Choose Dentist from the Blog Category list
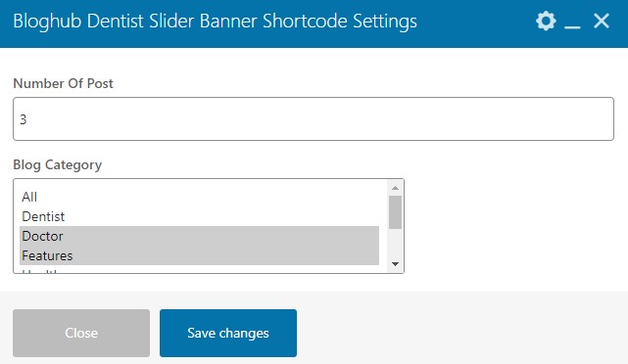The image size is (628, 364). 200,216
